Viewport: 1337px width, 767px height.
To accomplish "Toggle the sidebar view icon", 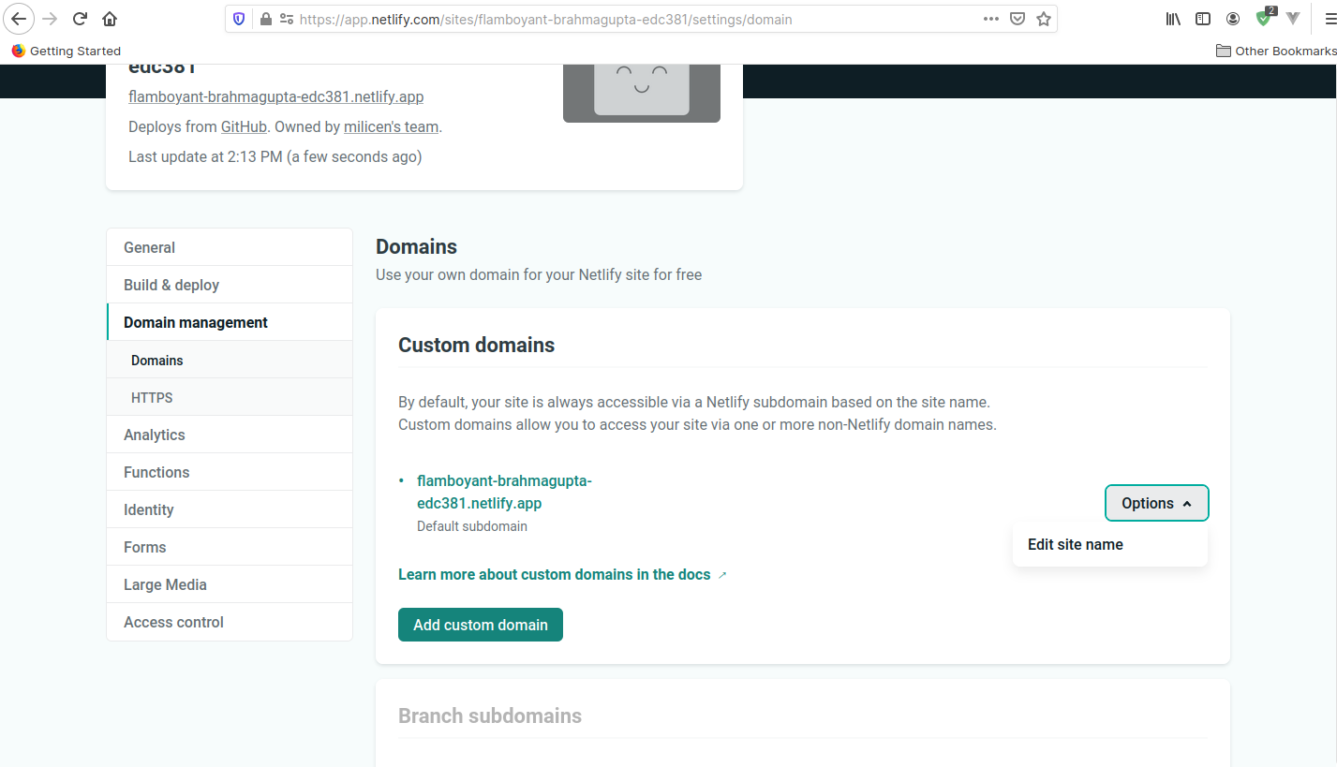I will tap(1203, 19).
